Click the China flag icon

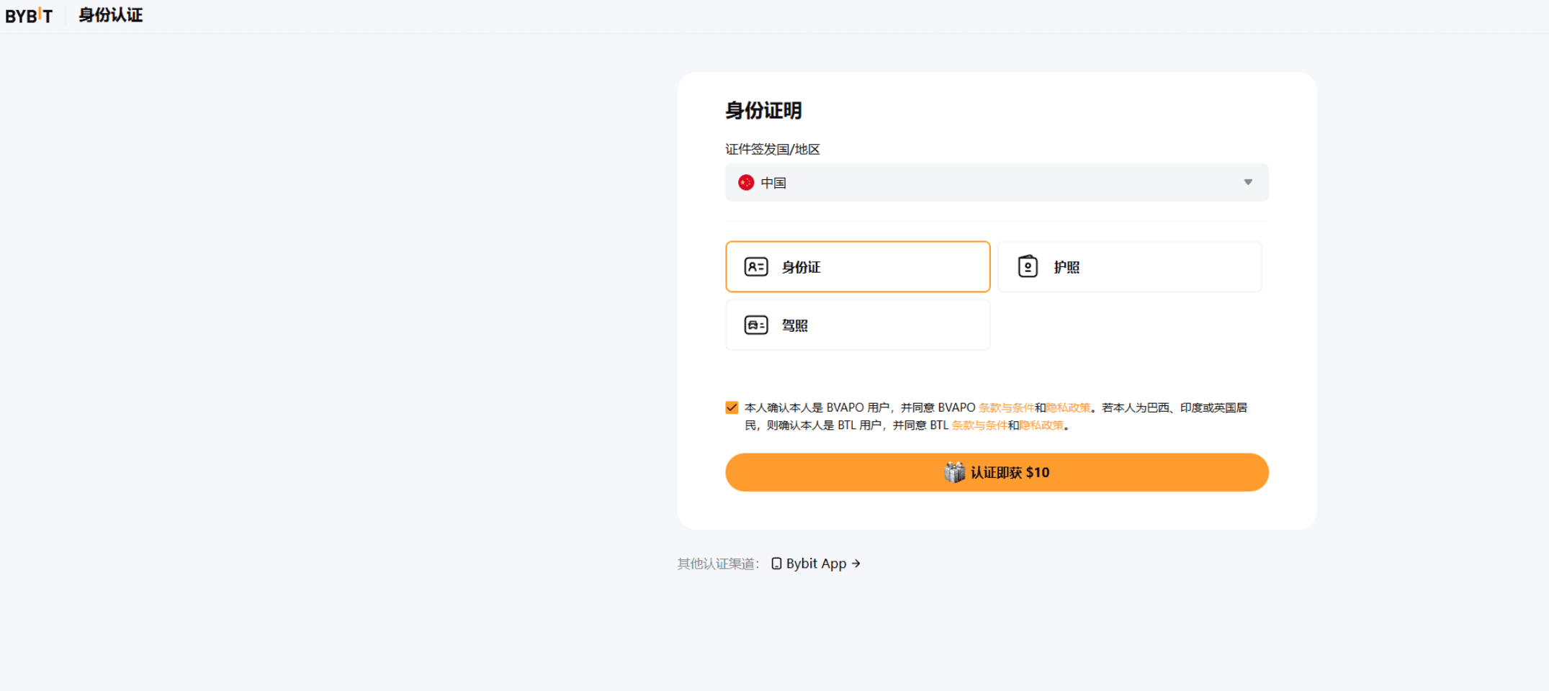click(x=746, y=183)
